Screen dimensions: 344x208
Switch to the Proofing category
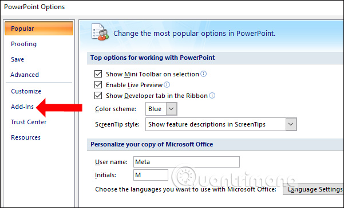[23, 44]
